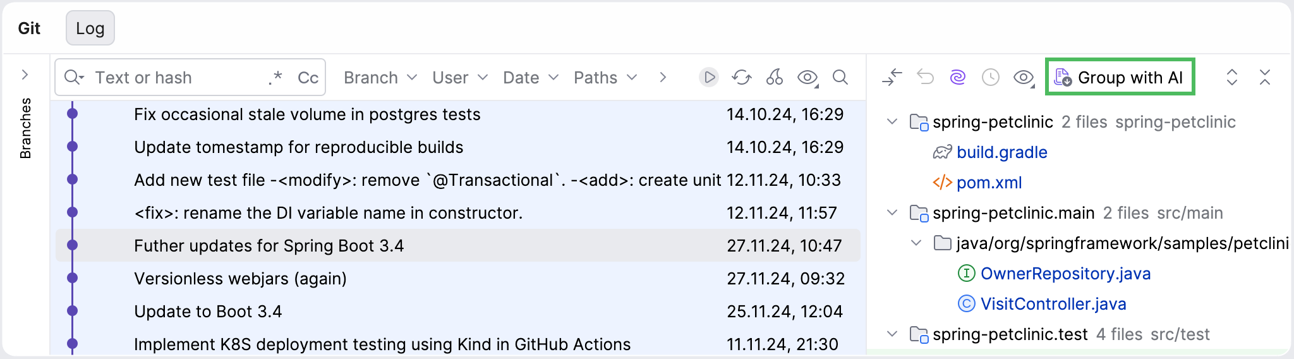Click the show diff arrows icon
Image resolution: width=1294 pixels, height=359 pixels.
click(892, 78)
